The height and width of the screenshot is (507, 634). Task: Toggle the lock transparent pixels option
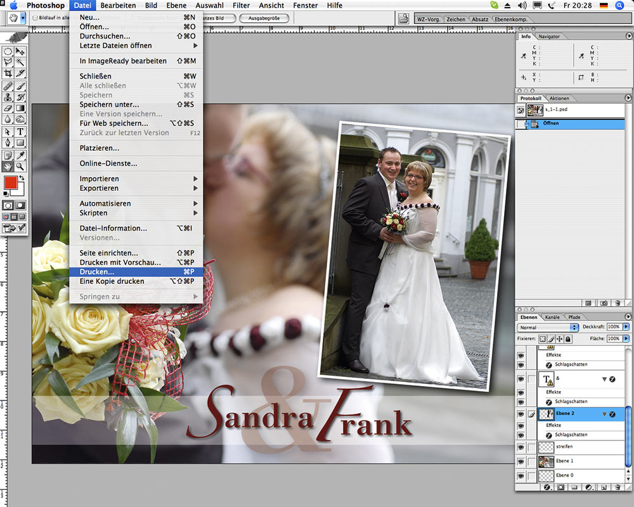[543, 339]
